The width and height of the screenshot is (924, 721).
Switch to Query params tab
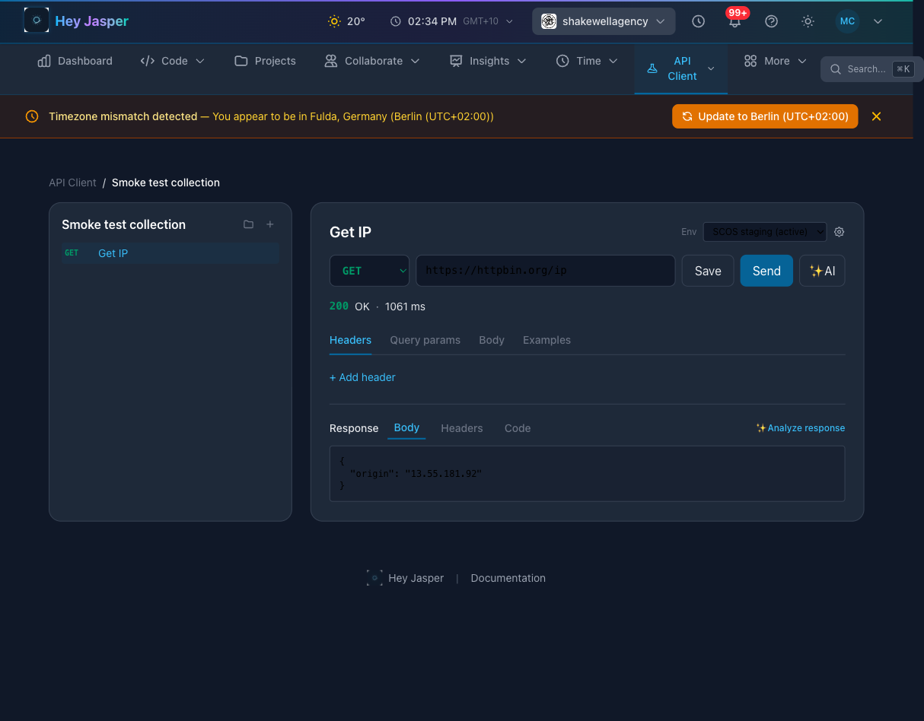coord(425,340)
